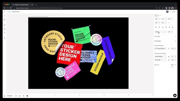Toggle the aspect ratio link icon
180x101 pixels.
tap(169, 23)
